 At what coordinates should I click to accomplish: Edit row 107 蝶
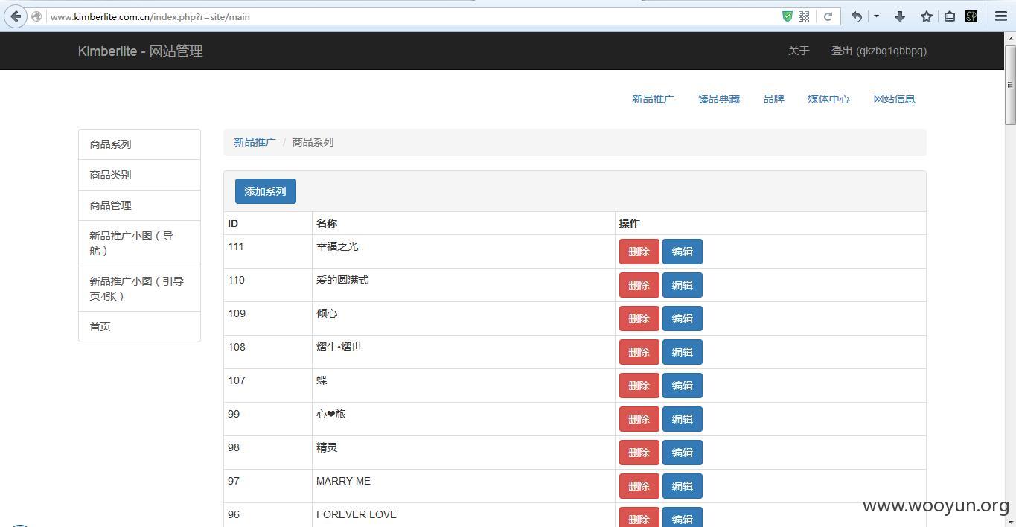pos(683,386)
